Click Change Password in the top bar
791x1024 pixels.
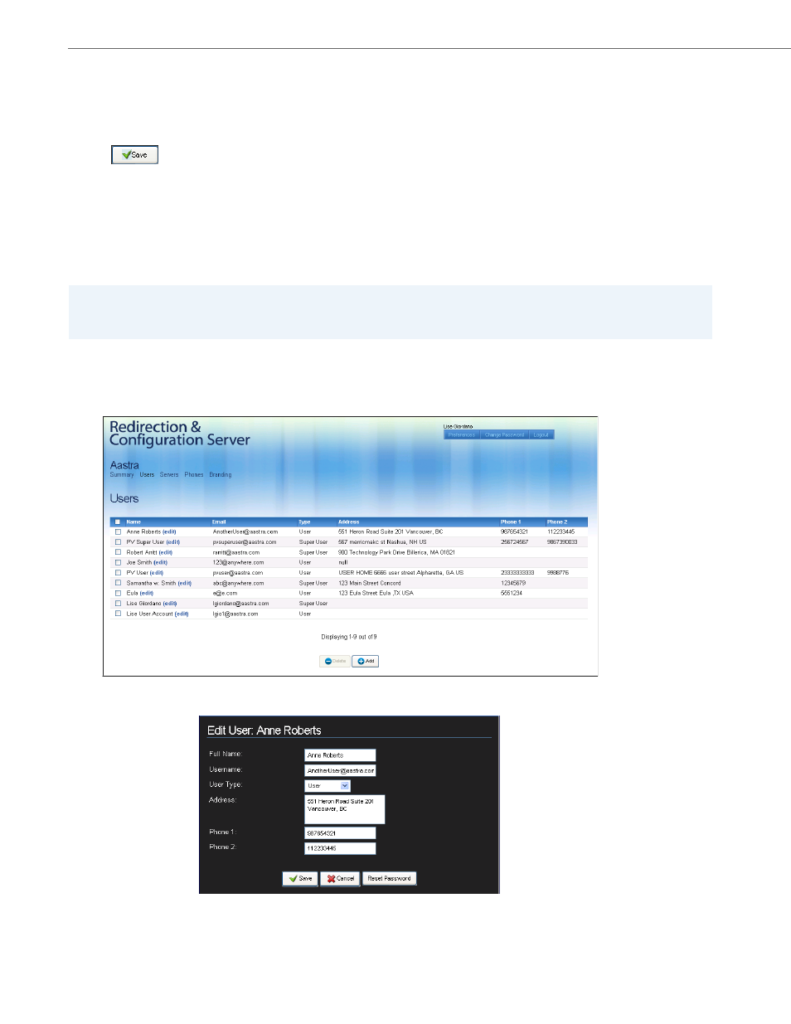(504, 434)
